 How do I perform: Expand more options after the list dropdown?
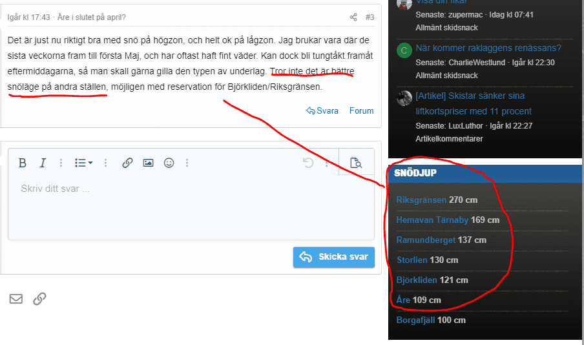tap(106, 163)
